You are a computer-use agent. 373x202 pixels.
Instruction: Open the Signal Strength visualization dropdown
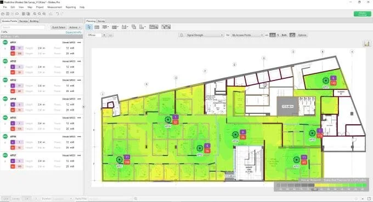[204, 35]
